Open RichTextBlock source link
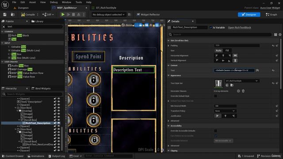Screen dimensions: 283x159 [239, 27]
